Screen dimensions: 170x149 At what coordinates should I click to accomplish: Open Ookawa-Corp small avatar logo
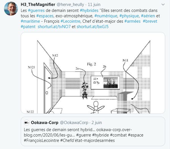pos(27,123)
